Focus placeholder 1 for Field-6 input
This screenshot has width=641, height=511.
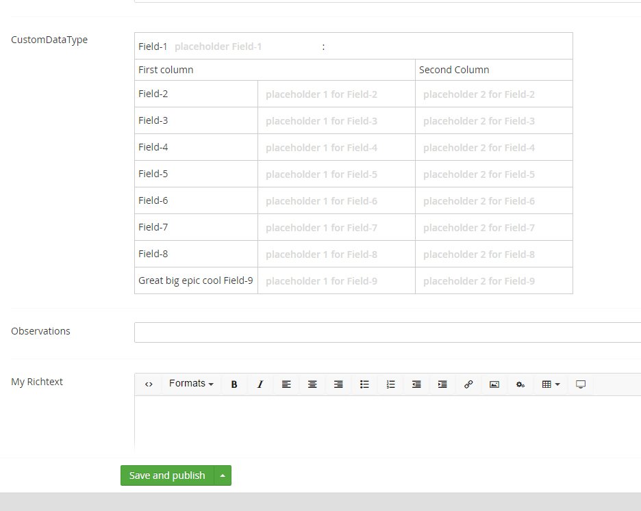point(336,201)
